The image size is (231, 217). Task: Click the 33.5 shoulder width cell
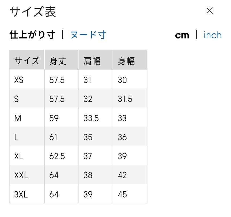click(91, 118)
